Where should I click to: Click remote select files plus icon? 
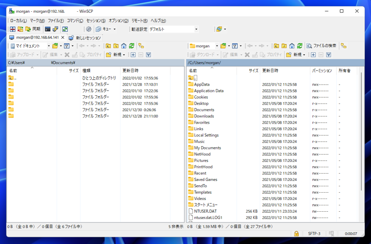[x=313, y=55]
